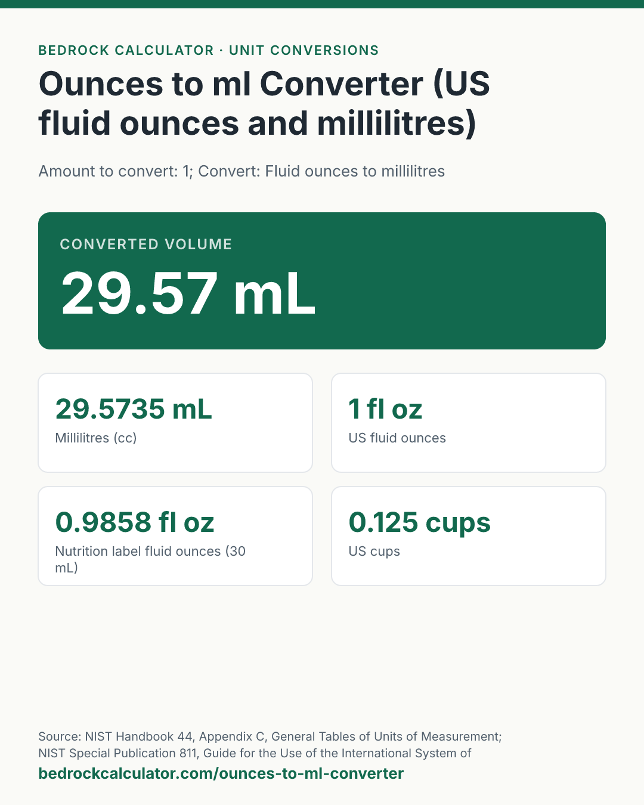644x805 pixels.
Task: Select the 'Ounces to ml Converter' page title
Action: (x=264, y=103)
